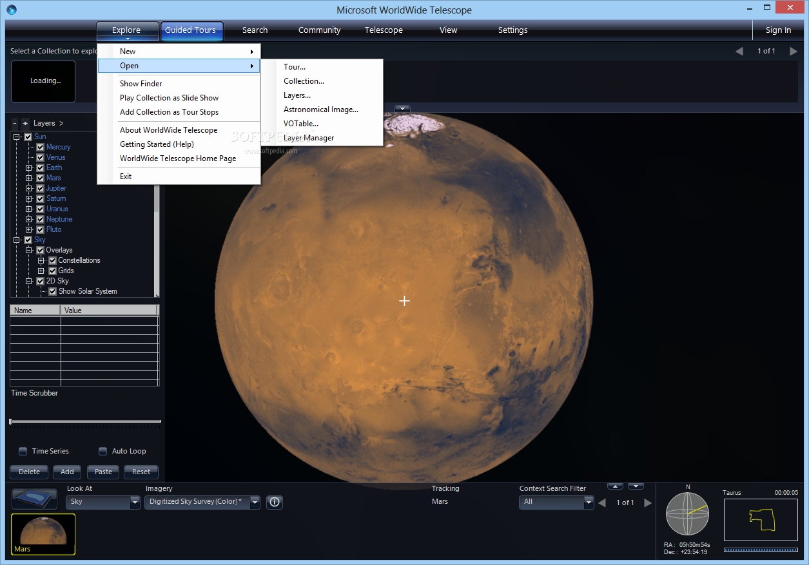Open the Guided Tours tab
Image resolution: width=809 pixels, height=565 pixels.
tap(191, 30)
